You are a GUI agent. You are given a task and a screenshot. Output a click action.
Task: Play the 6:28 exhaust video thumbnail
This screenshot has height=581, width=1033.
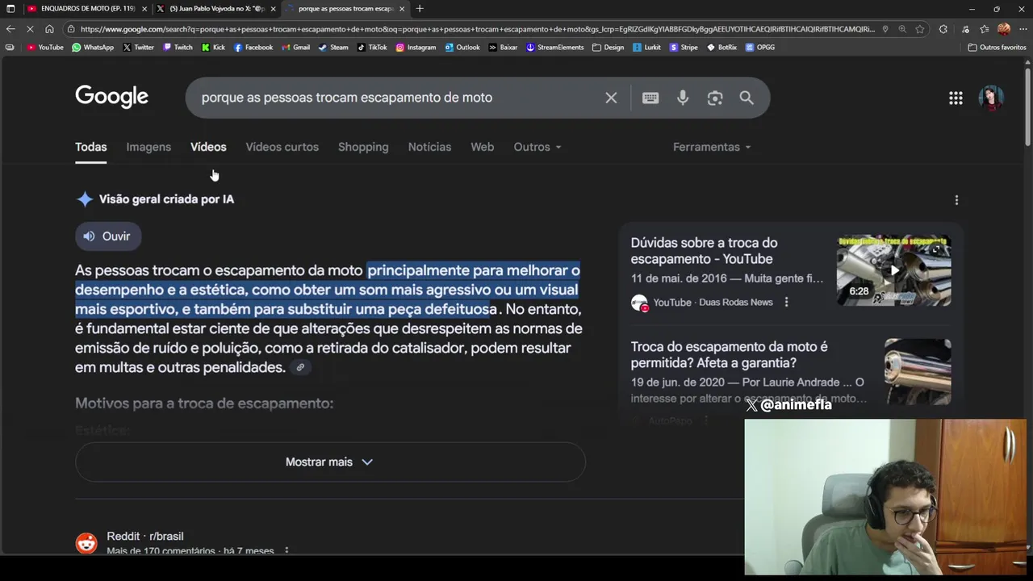click(x=893, y=270)
